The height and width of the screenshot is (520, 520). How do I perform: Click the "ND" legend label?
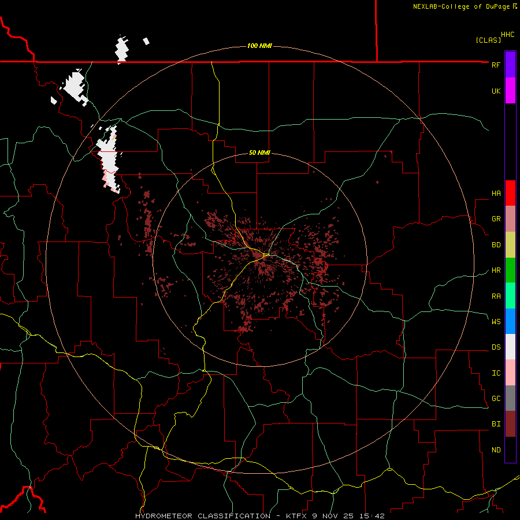pos(496,450)
